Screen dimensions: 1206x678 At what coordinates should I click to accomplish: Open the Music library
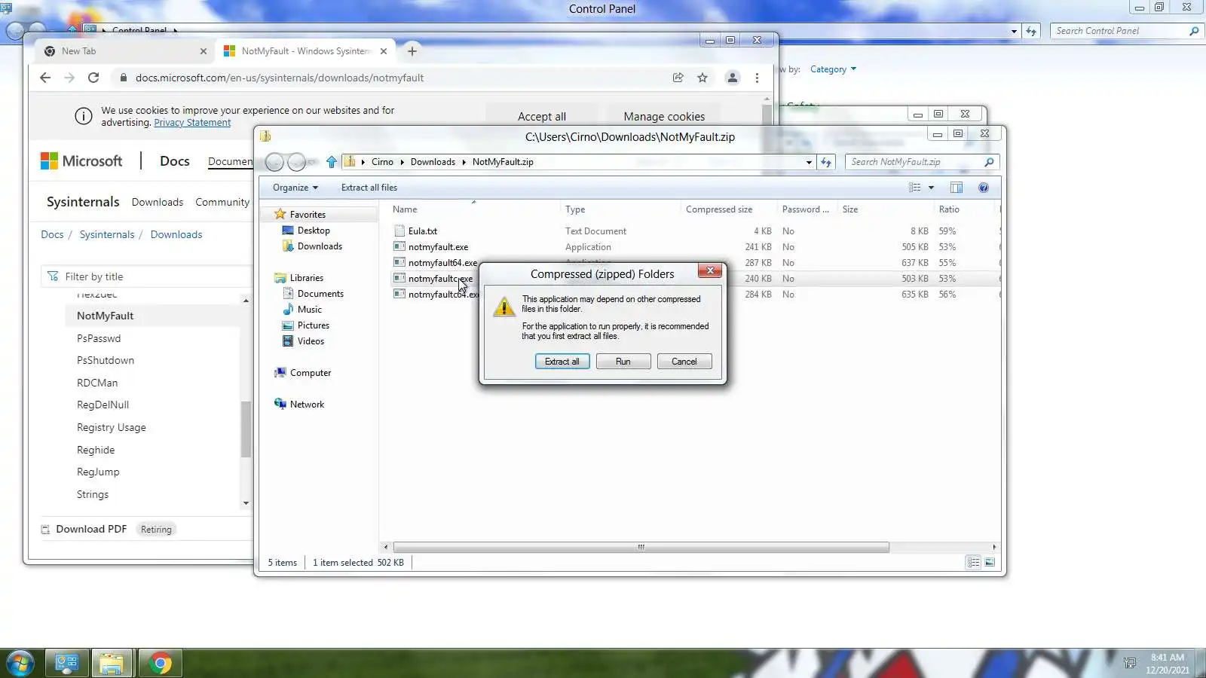click(x=309, y=310)
